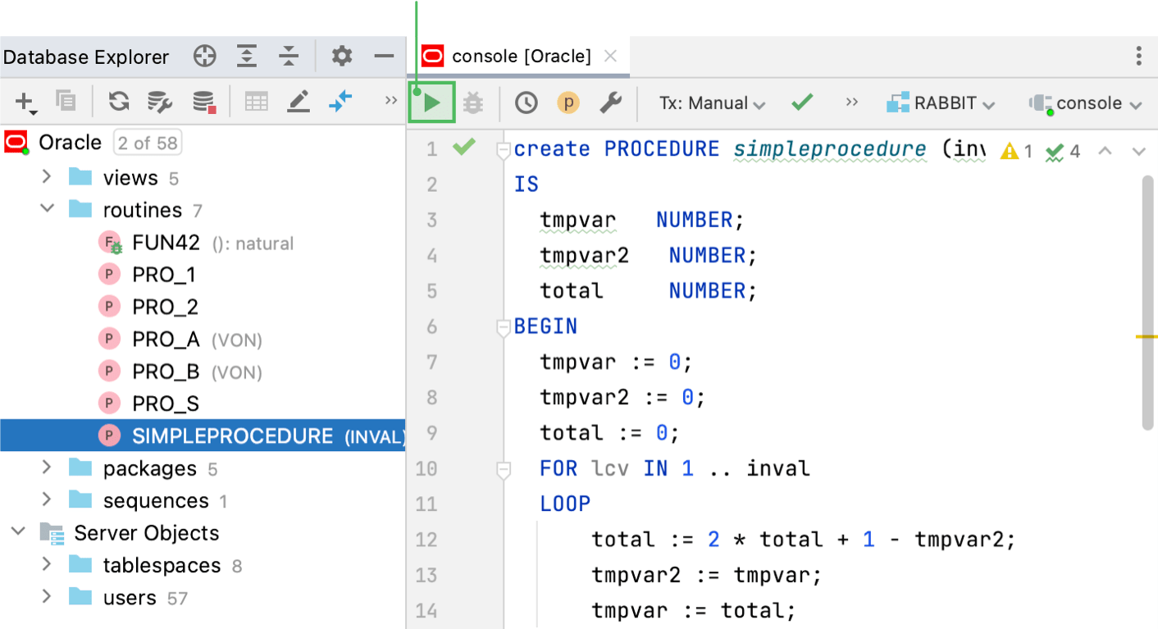Screen dimensions: 1158x629
Task: Click on 'tmpvar2' declaration on line 4
Action: click(x=584, y=255)
